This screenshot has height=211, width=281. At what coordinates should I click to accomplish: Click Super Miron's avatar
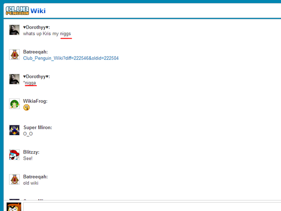(x=14, y=130)
